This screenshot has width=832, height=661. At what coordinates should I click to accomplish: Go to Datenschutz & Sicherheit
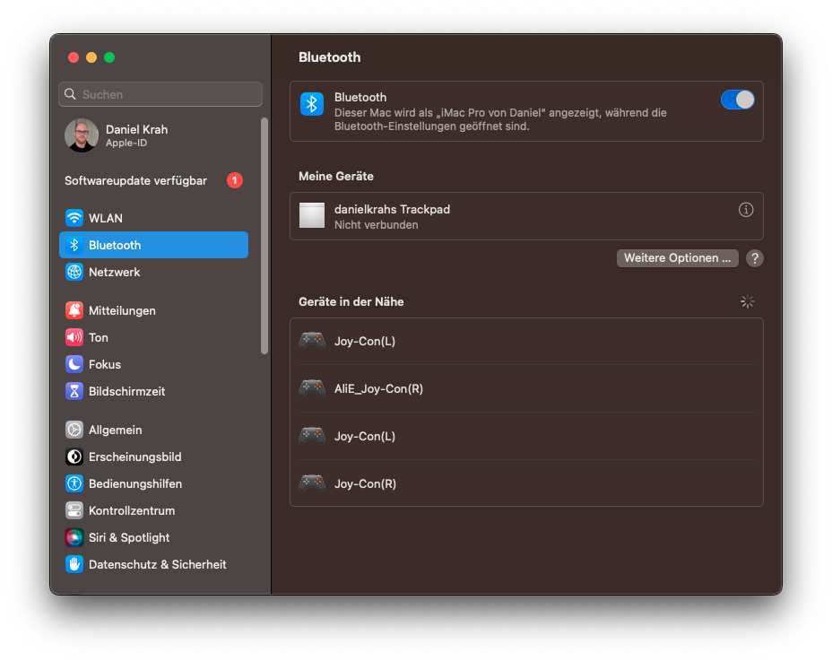(x=153, y=564)
